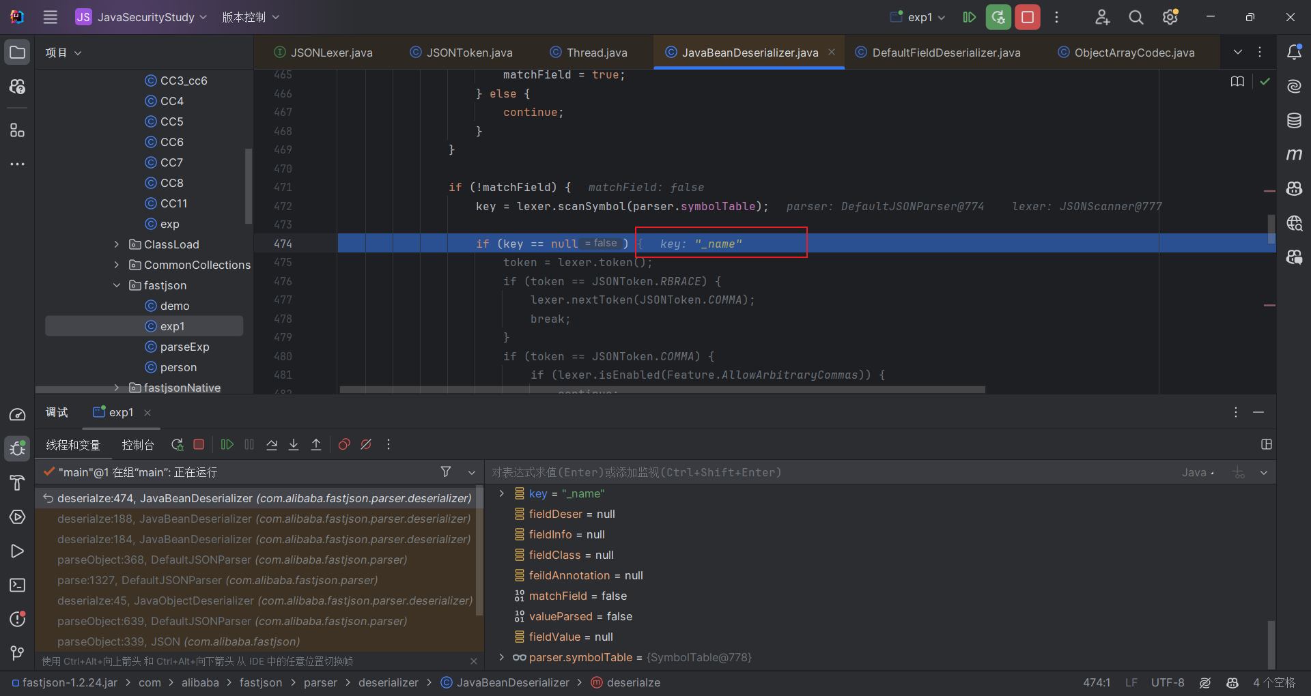Image resolution: width=1311 pixels, height=696 pixels.
Task: Open the Structure tool window
Action: [18, 130]
